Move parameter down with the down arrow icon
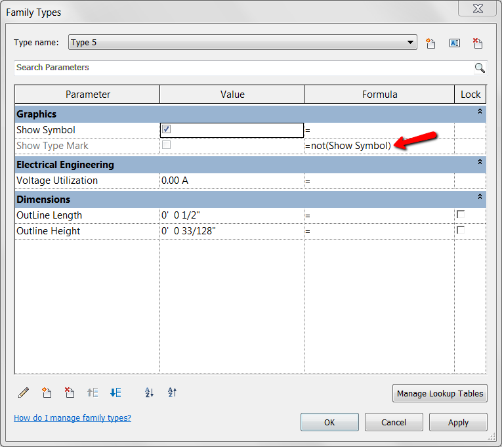The height and width of the screenshot is (447, 502). (x=115, y=393)
